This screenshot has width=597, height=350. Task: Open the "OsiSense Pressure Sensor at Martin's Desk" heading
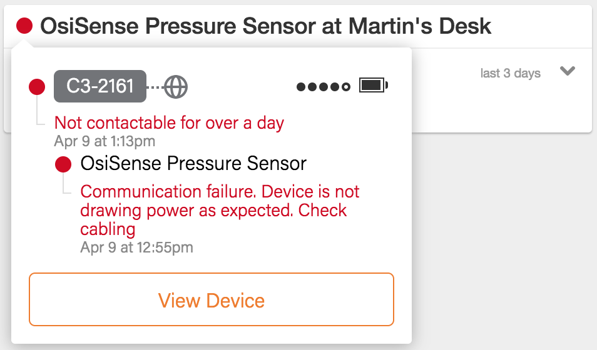(x=265, y=26)
